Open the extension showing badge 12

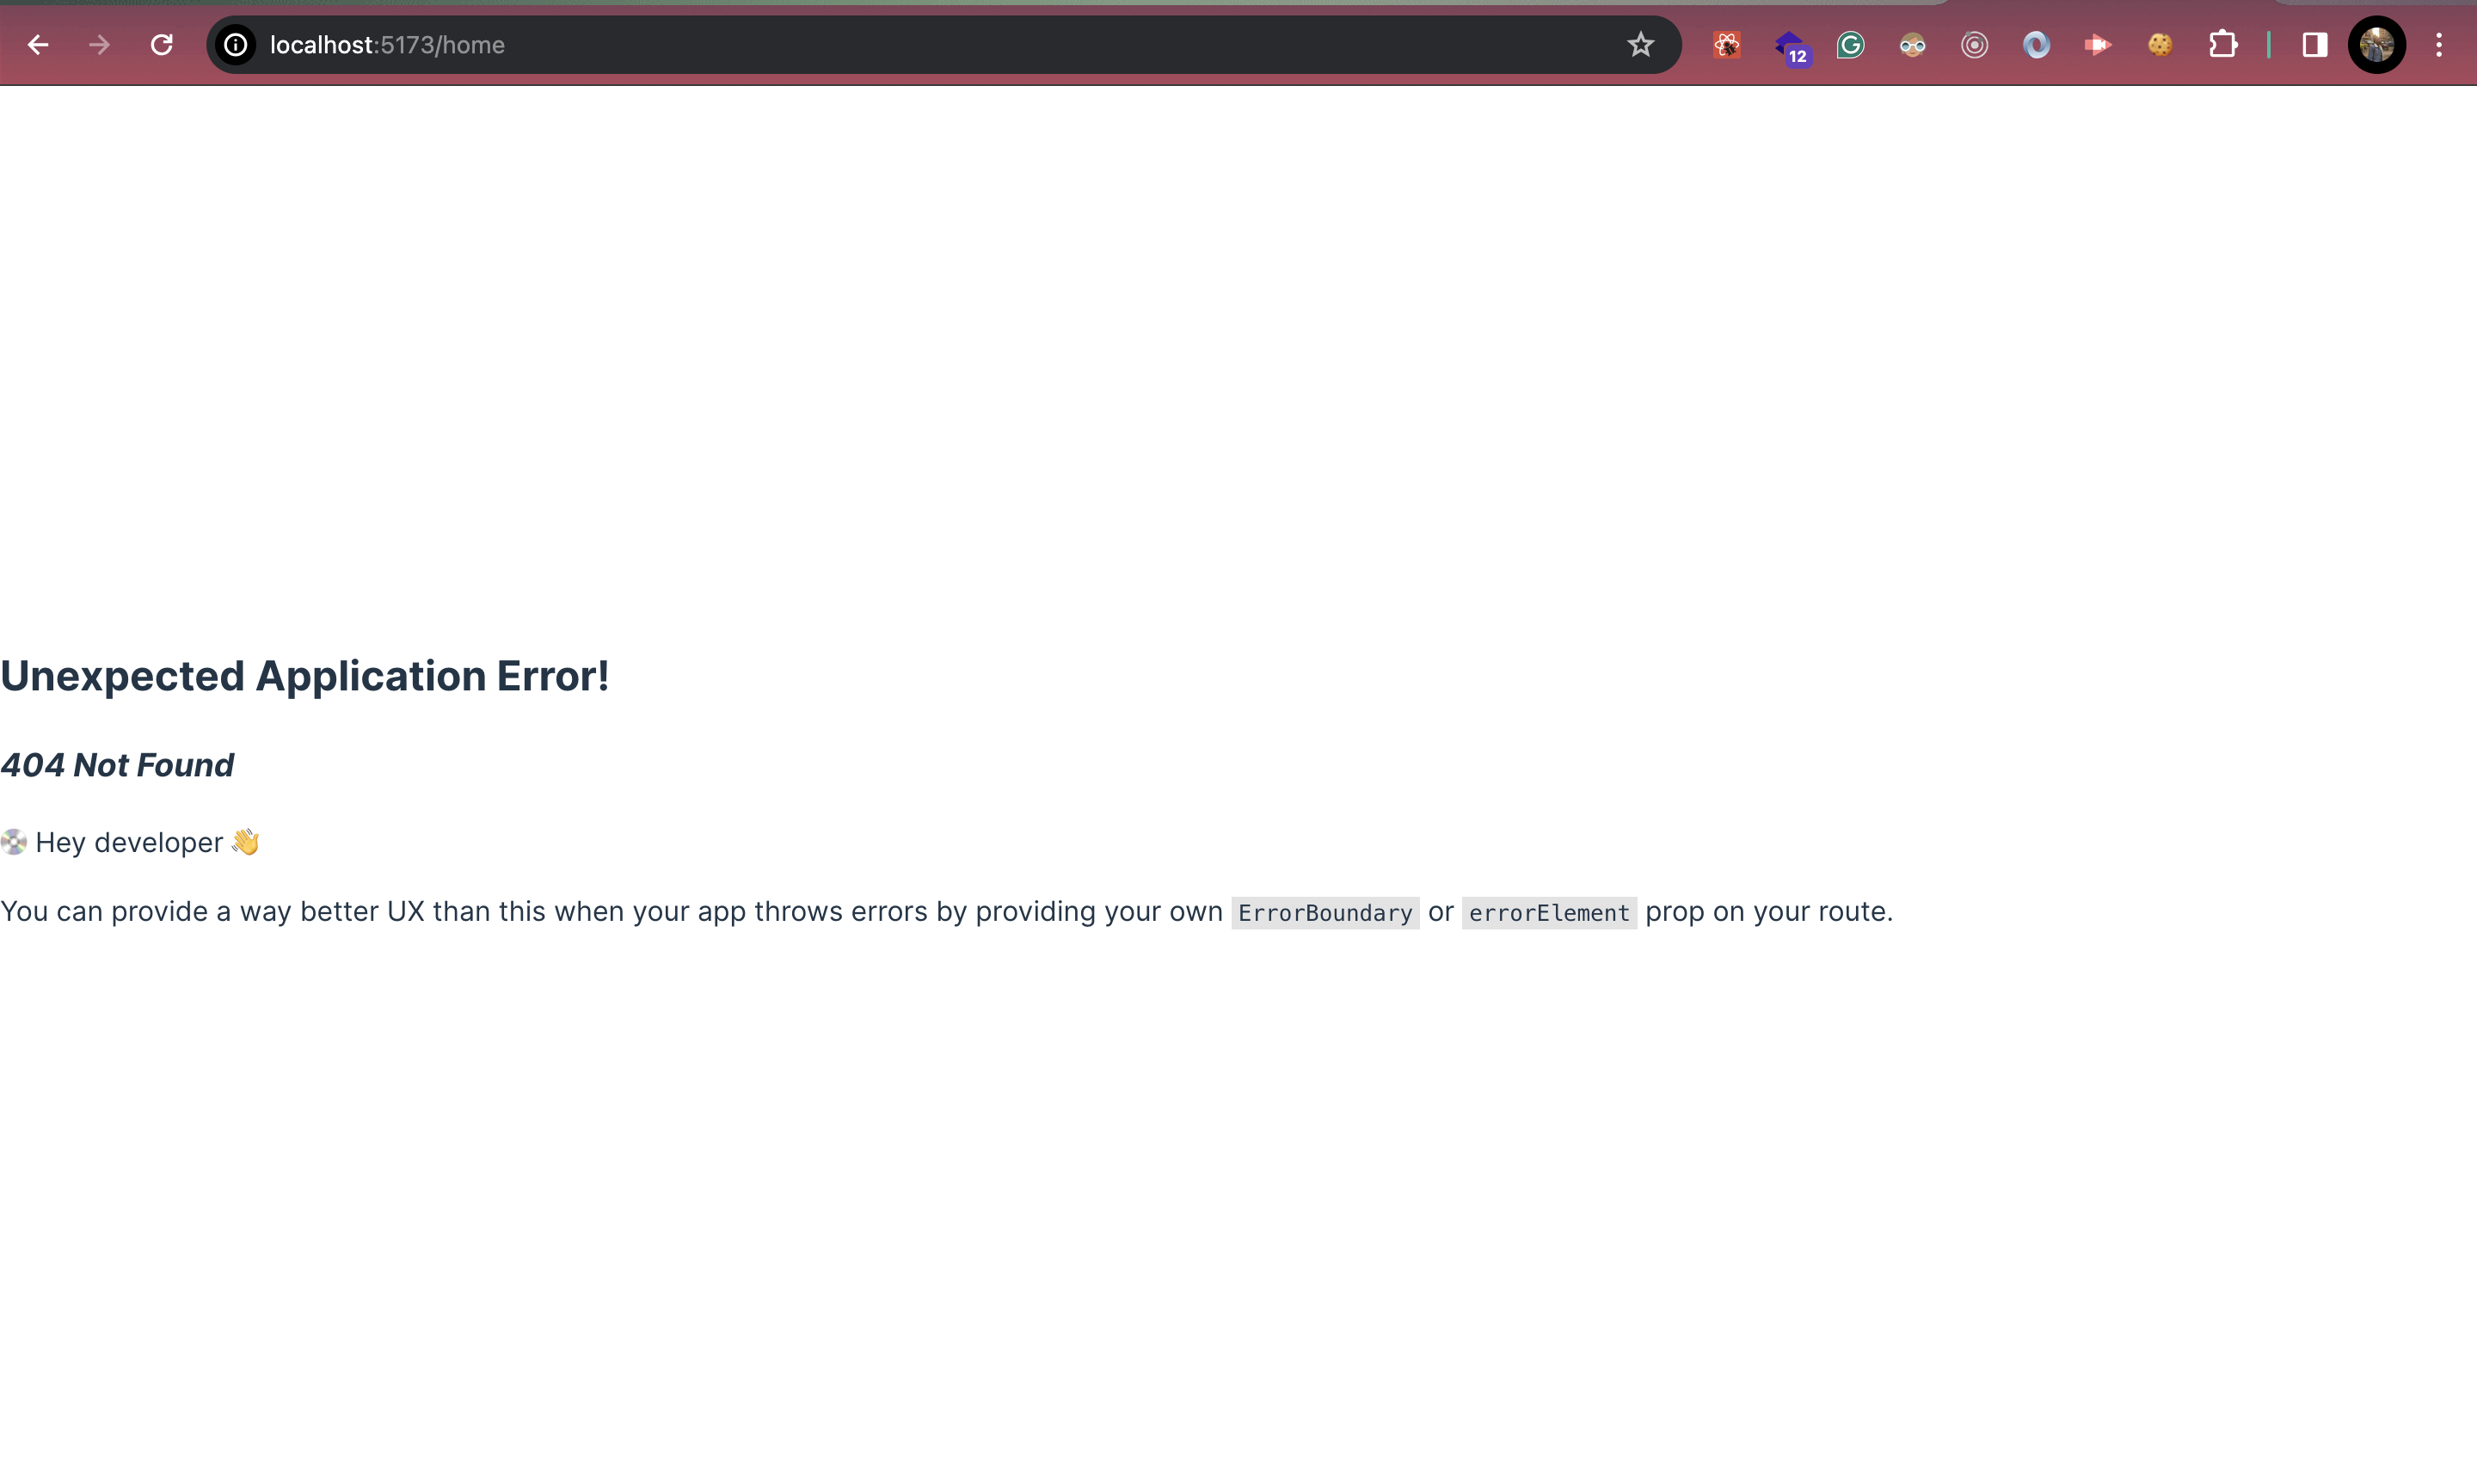click(x=1790, y=45)
